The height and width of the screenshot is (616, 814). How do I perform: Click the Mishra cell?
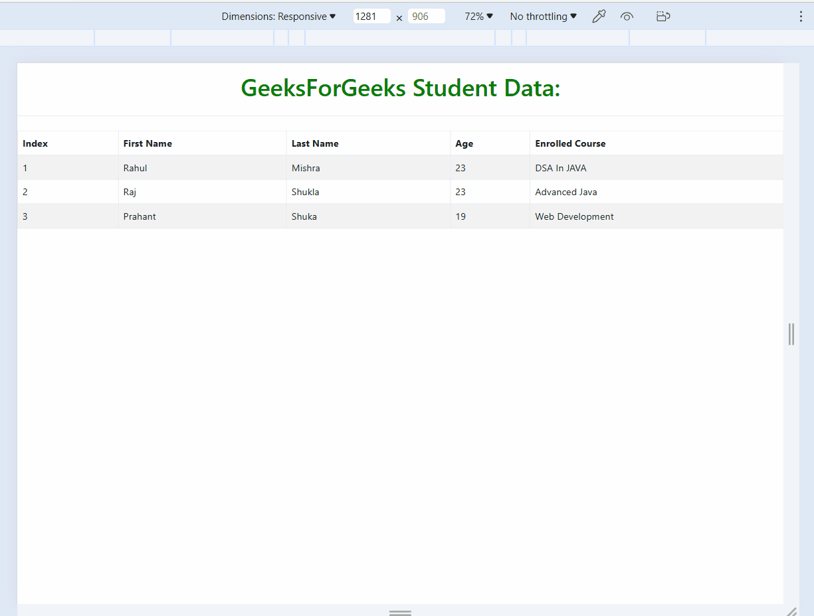(368, 168)
